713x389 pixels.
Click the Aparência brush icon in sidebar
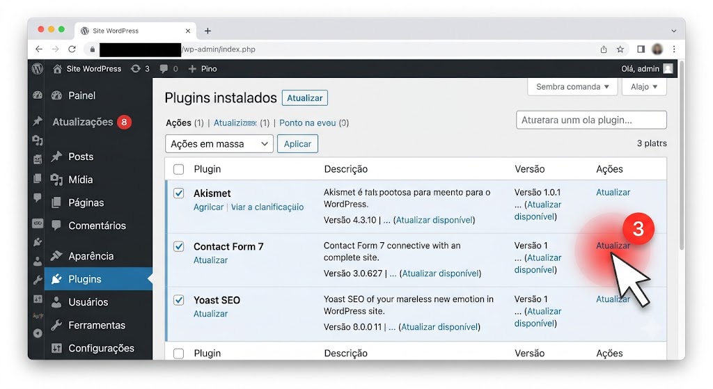point(56,256)
